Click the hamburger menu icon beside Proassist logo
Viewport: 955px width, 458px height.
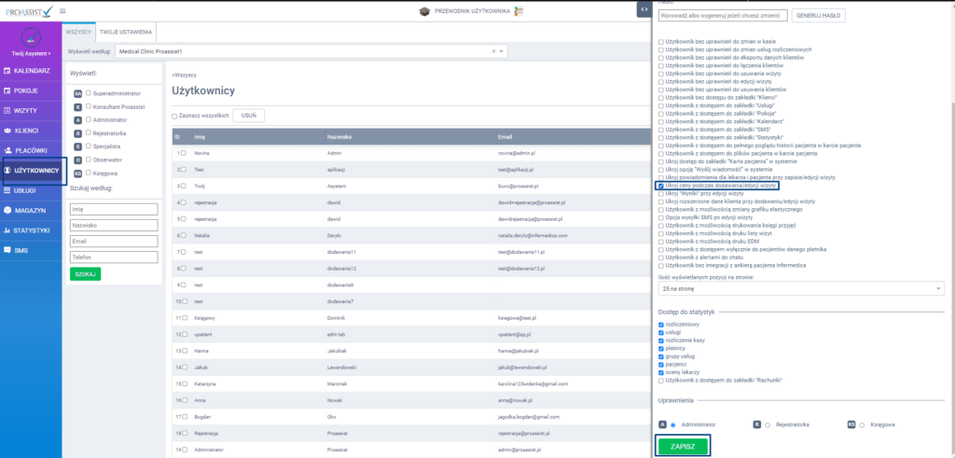point(62,10)
